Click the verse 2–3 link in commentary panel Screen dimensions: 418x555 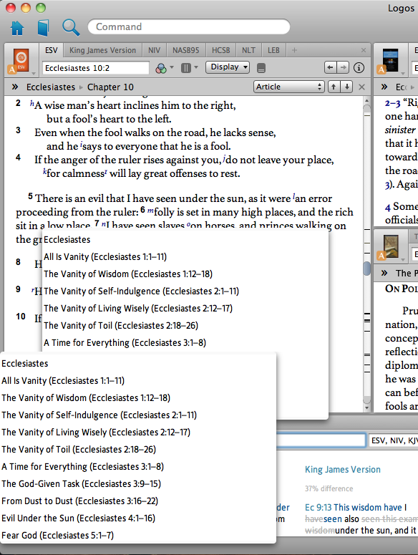[392, 103]
